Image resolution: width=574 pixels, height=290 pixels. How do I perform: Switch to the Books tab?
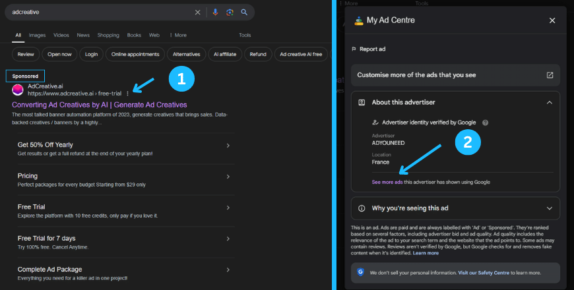pyautogui.click(x=134, y=35)
